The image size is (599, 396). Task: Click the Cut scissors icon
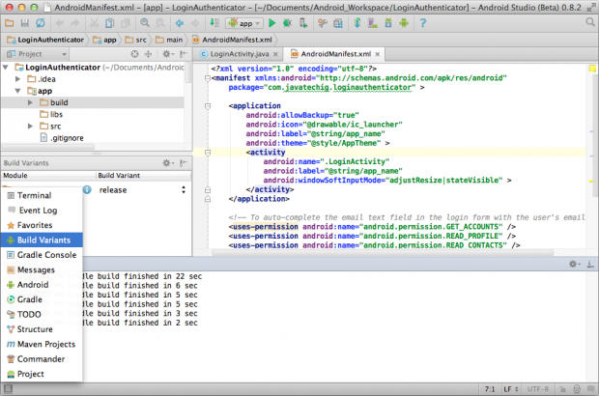click(94, 23)
